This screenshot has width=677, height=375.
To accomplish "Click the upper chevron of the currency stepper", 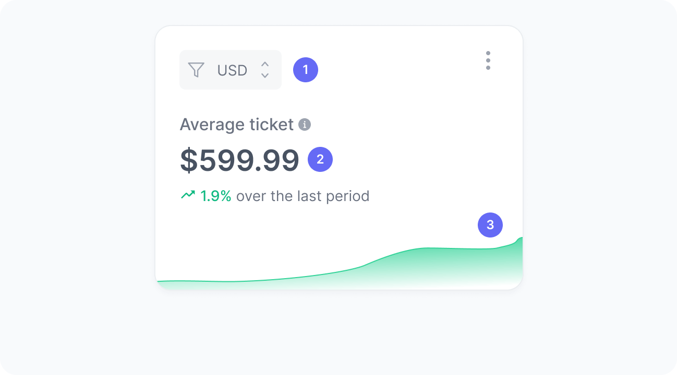I will pos(265,66).
